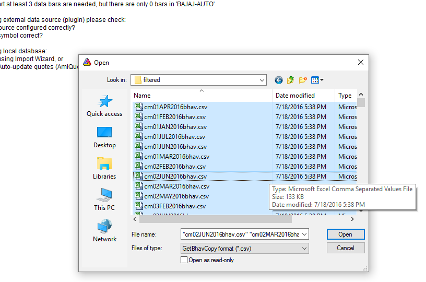This screenshot has height=282, width=426.
Task: Sort files by Type column
Action: (345, 96)
